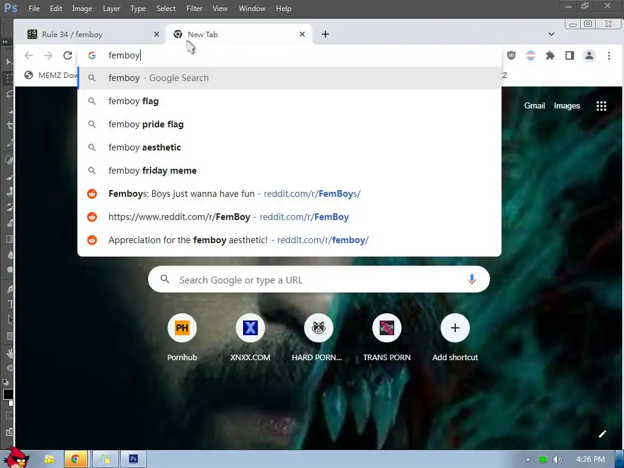Open the Google apps grid

601,106
